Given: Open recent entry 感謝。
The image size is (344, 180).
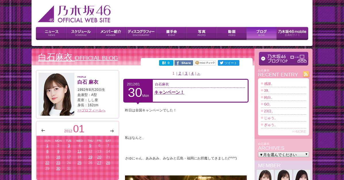Looking at the screenshot, I should coord(269,84).
